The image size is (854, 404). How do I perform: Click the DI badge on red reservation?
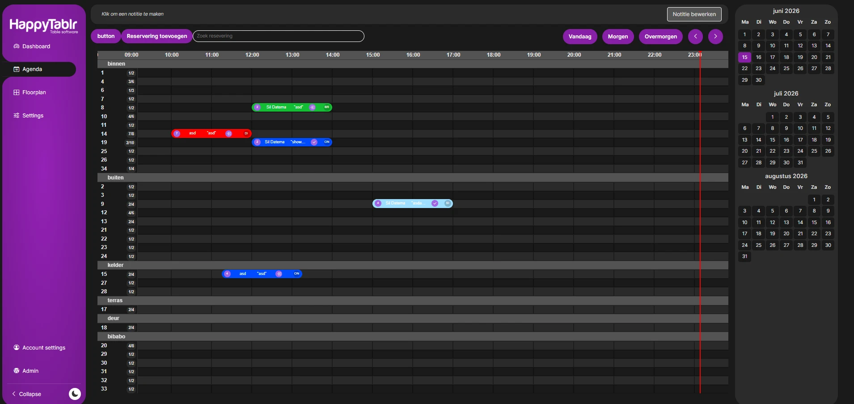pyautogui.click(x=246, y=133)
